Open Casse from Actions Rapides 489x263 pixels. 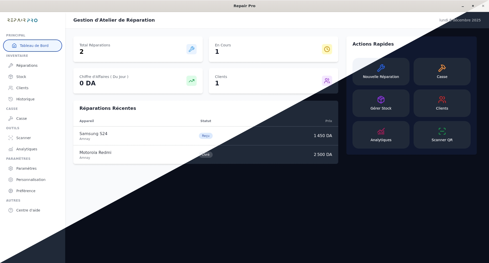(x=442, y=71)
